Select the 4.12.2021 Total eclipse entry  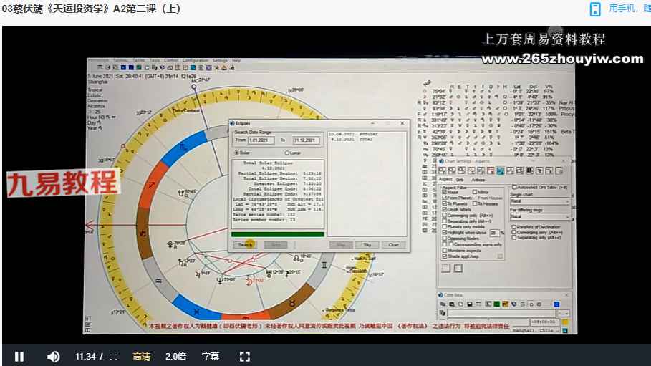[x=352, y=139]
